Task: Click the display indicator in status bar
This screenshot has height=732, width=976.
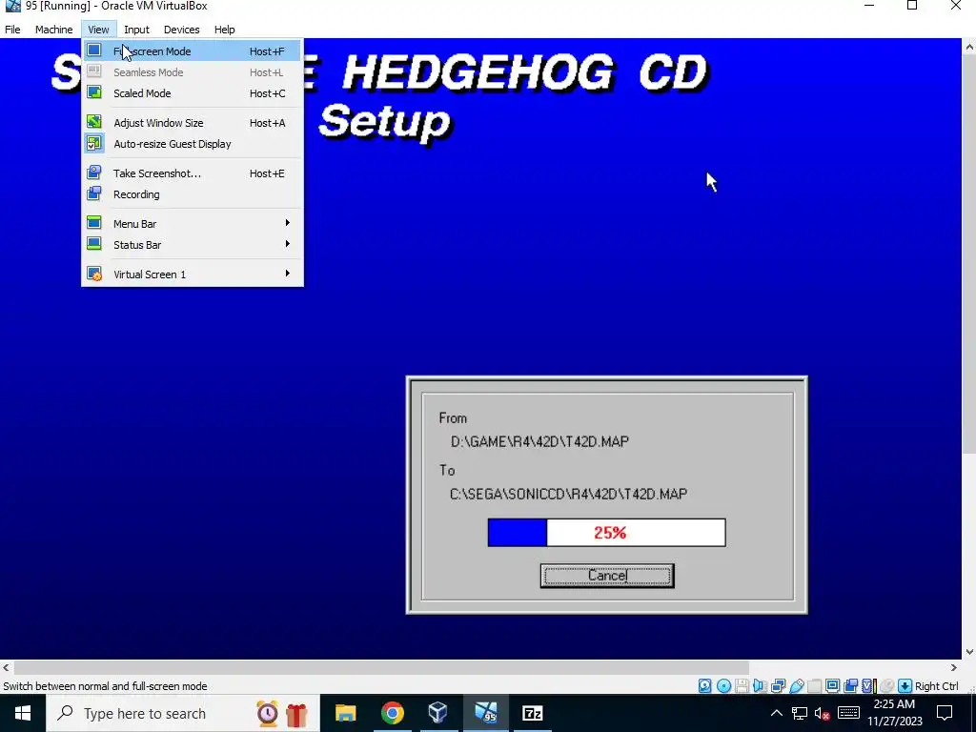Action: [832, 686]
